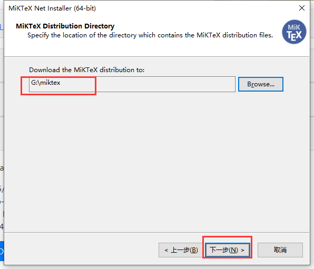Focus the G:\miktex directory path field

point(132,84)
